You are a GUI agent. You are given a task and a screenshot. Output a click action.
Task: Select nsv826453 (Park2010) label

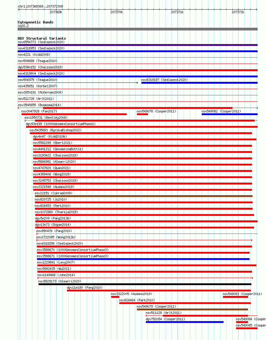click(53, 206)
